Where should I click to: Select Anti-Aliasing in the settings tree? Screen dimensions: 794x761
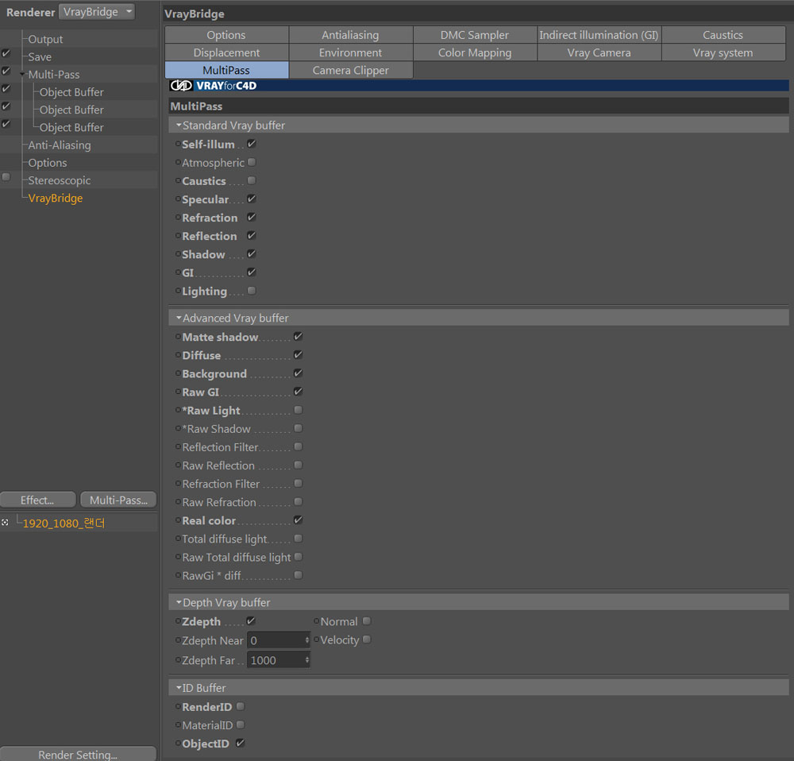(x=60, y=145)
